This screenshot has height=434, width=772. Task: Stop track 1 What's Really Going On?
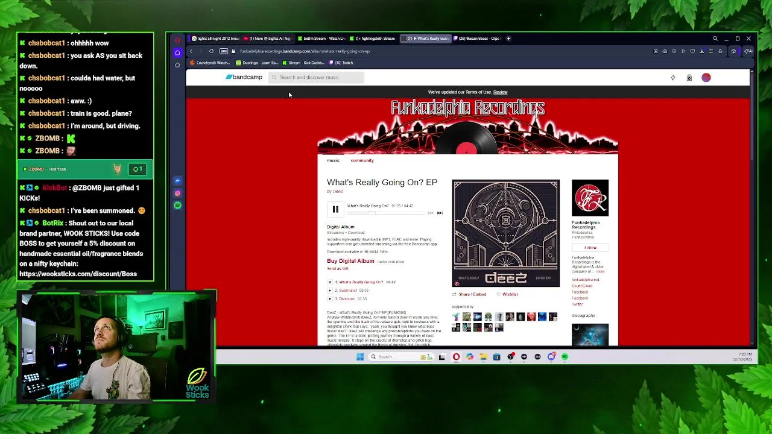pos(330,282)
